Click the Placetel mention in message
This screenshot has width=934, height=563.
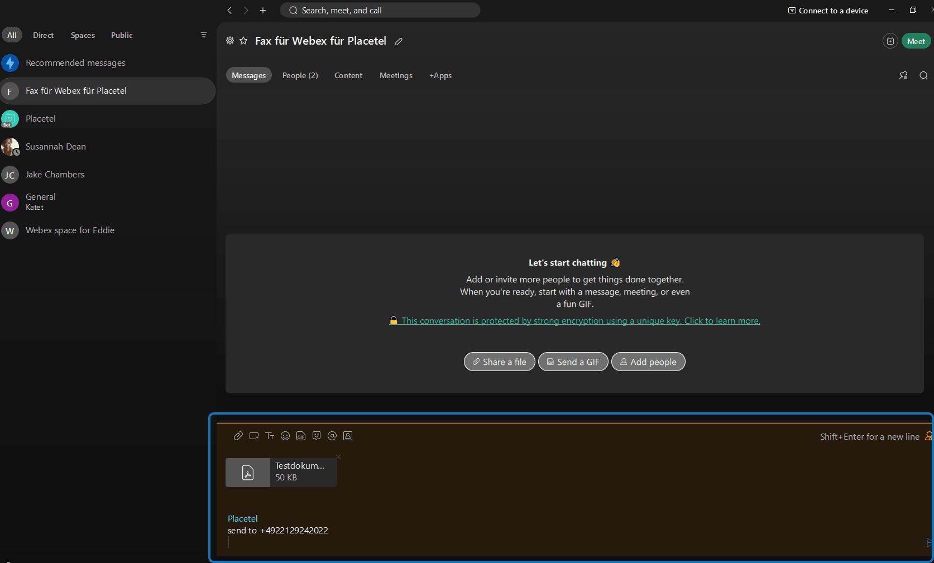pos(243,518)
